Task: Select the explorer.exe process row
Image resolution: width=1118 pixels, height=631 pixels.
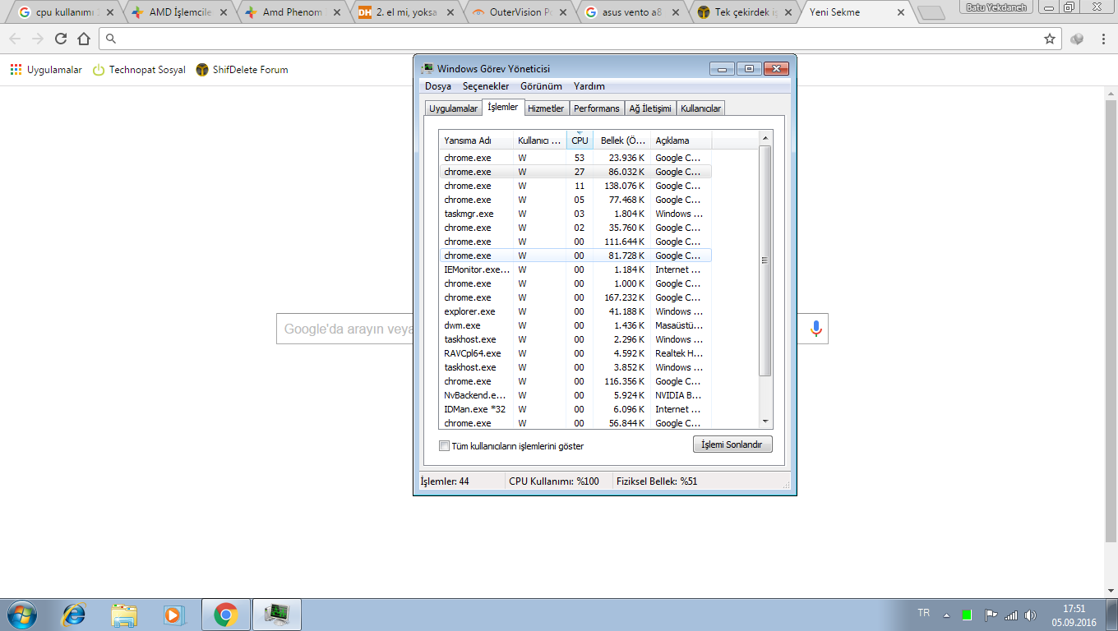Action: point(575,311)
